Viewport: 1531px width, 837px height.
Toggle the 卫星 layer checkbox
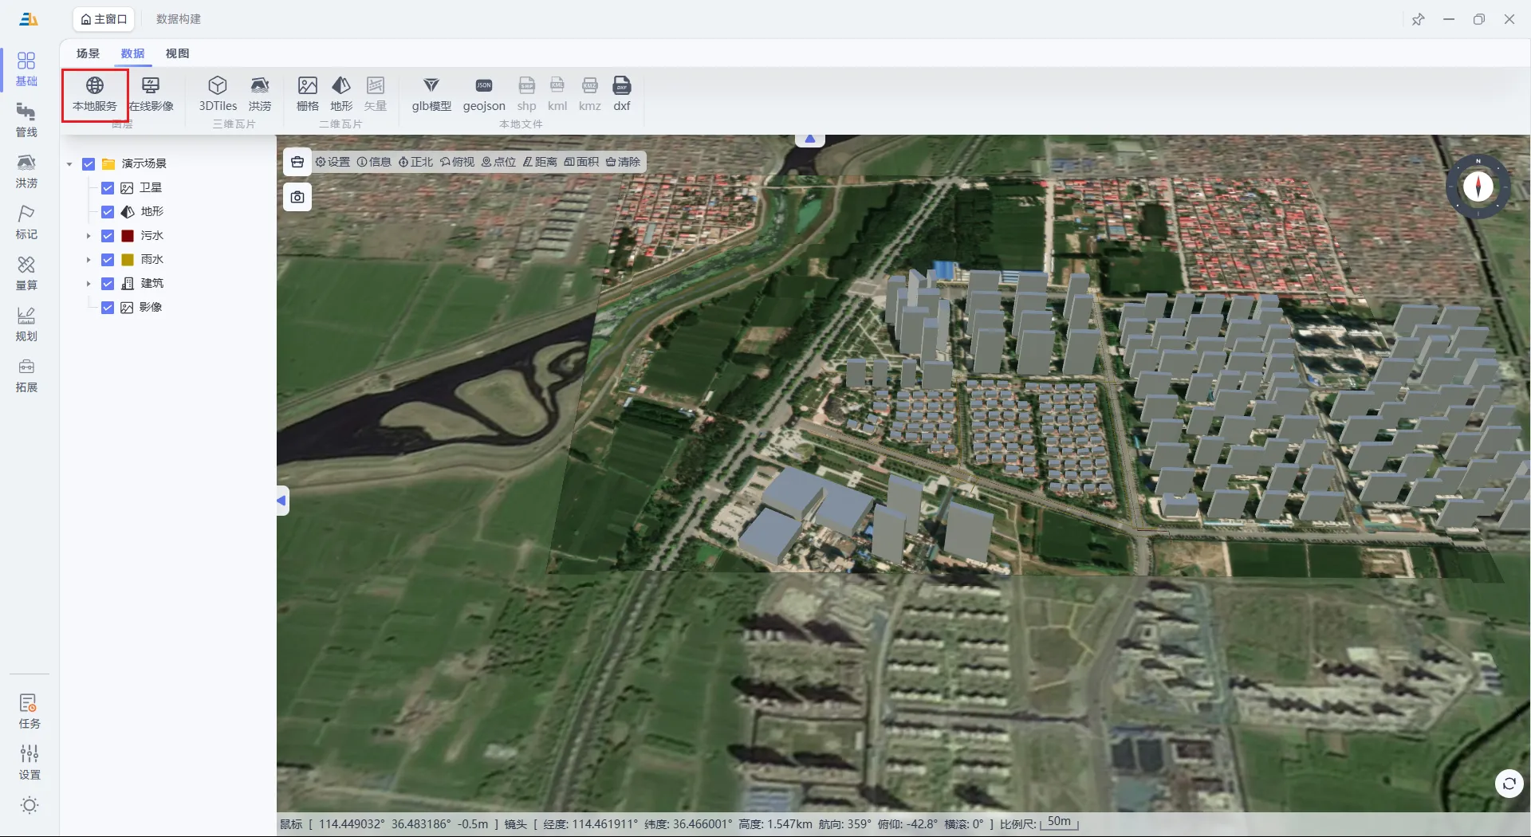point(108,188)
